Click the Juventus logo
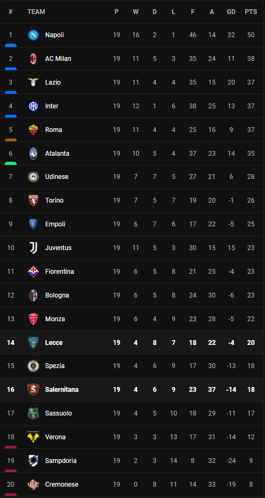265x498 pixels. click(x=33, y=248)
